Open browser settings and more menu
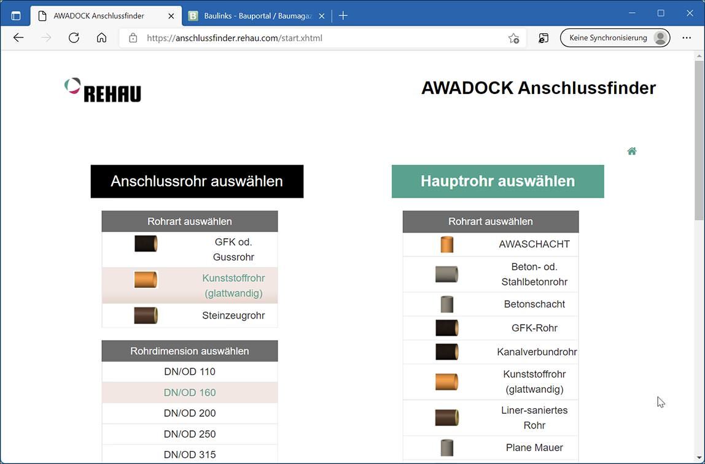705x464 pixels. (687, 37)
